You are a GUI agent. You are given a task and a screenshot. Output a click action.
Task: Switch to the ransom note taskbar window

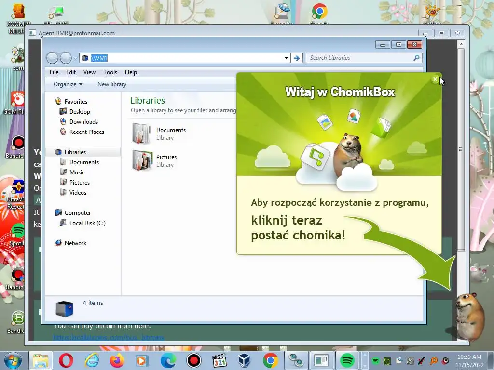321,360
